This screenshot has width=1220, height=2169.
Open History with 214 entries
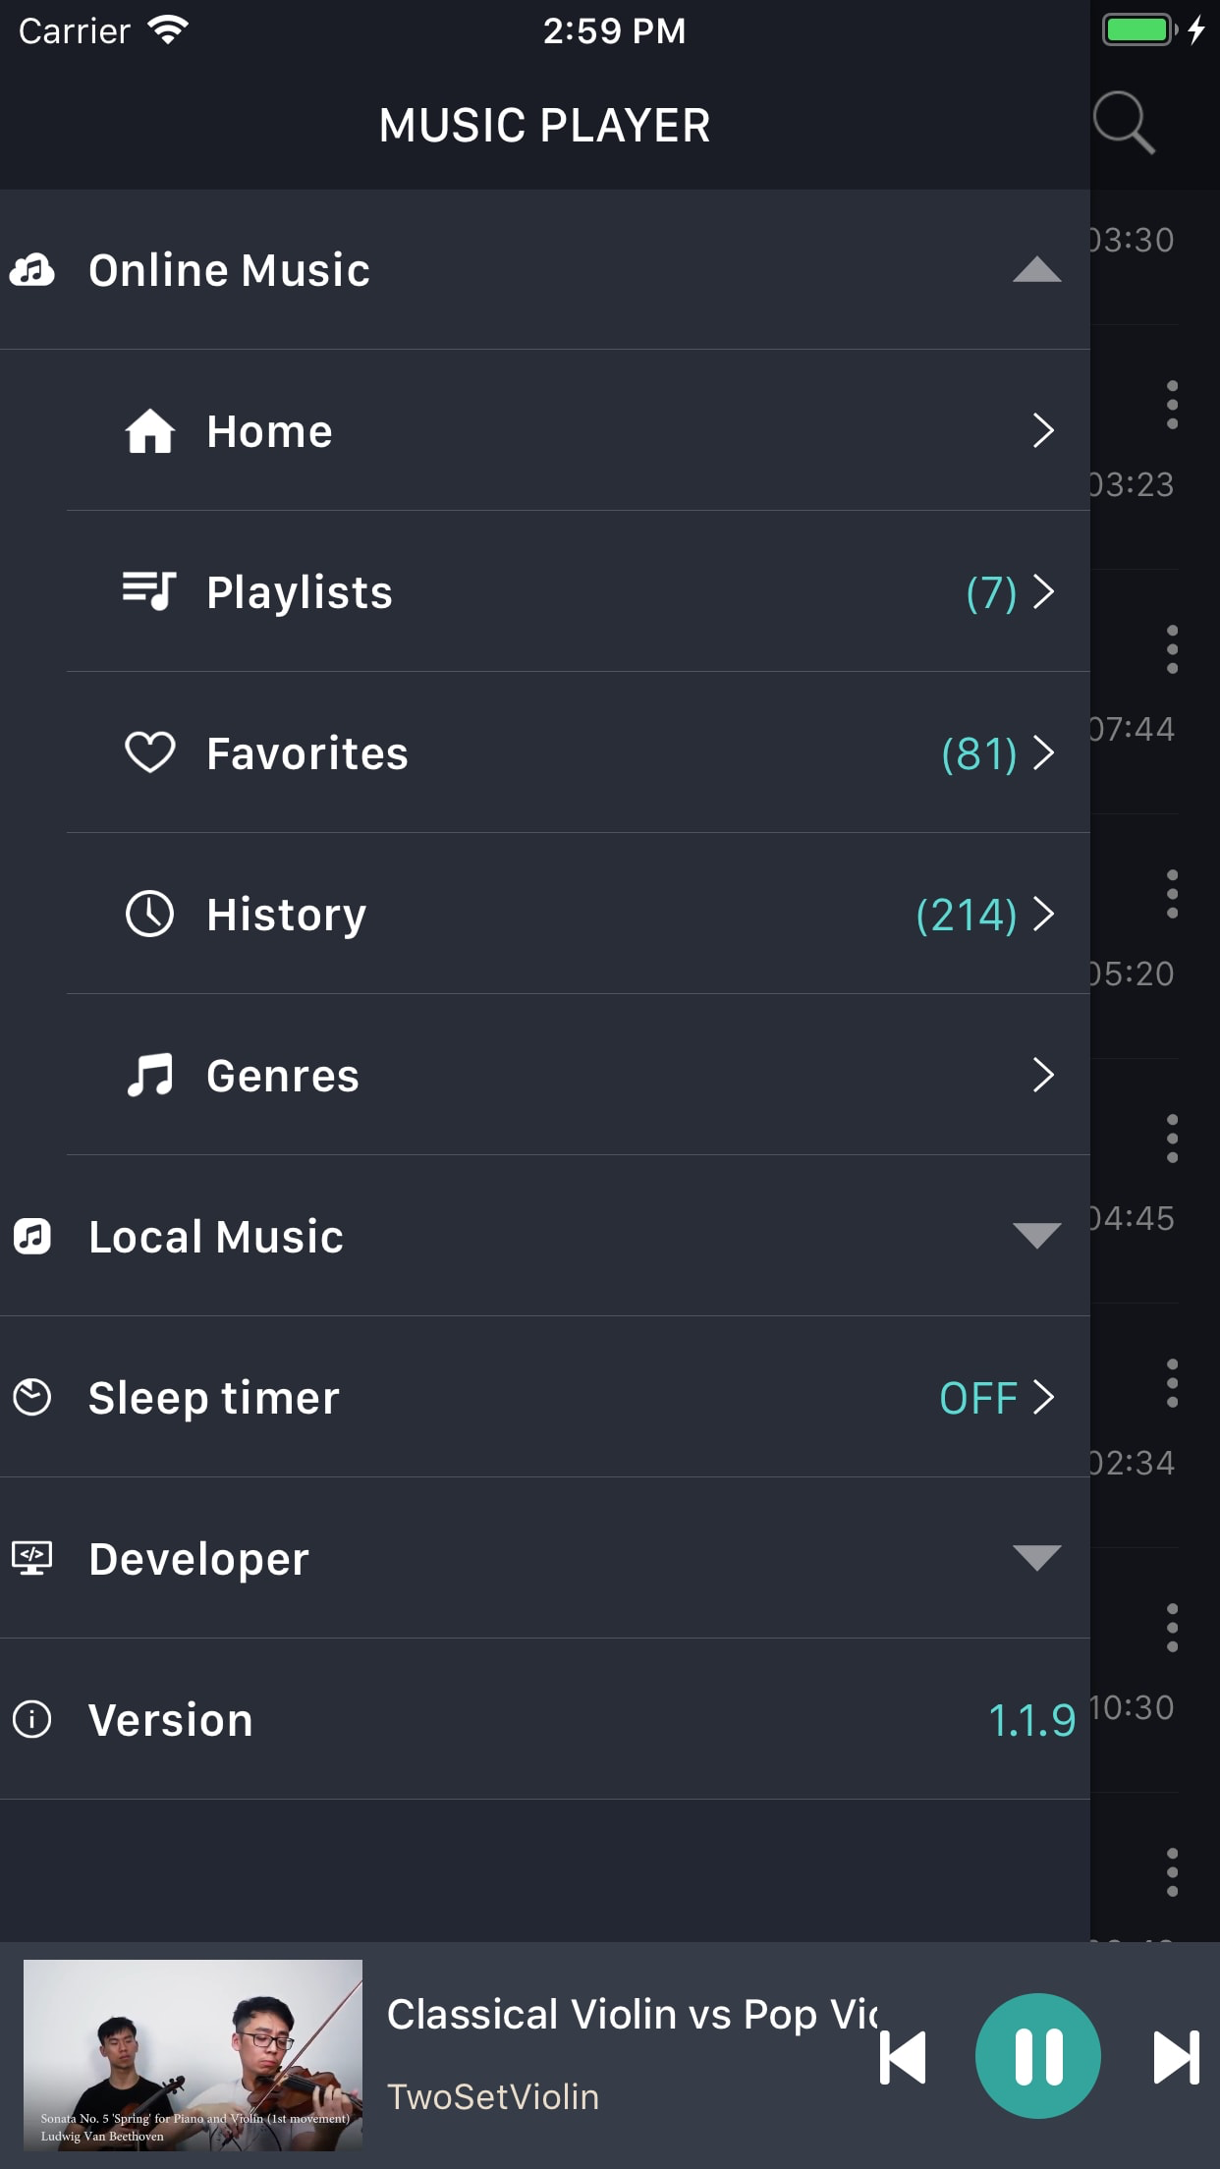pos(983,915)
